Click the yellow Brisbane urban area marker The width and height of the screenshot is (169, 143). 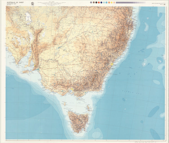(132, 20)
